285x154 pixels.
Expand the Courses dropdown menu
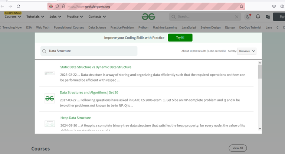coord(13,17)
